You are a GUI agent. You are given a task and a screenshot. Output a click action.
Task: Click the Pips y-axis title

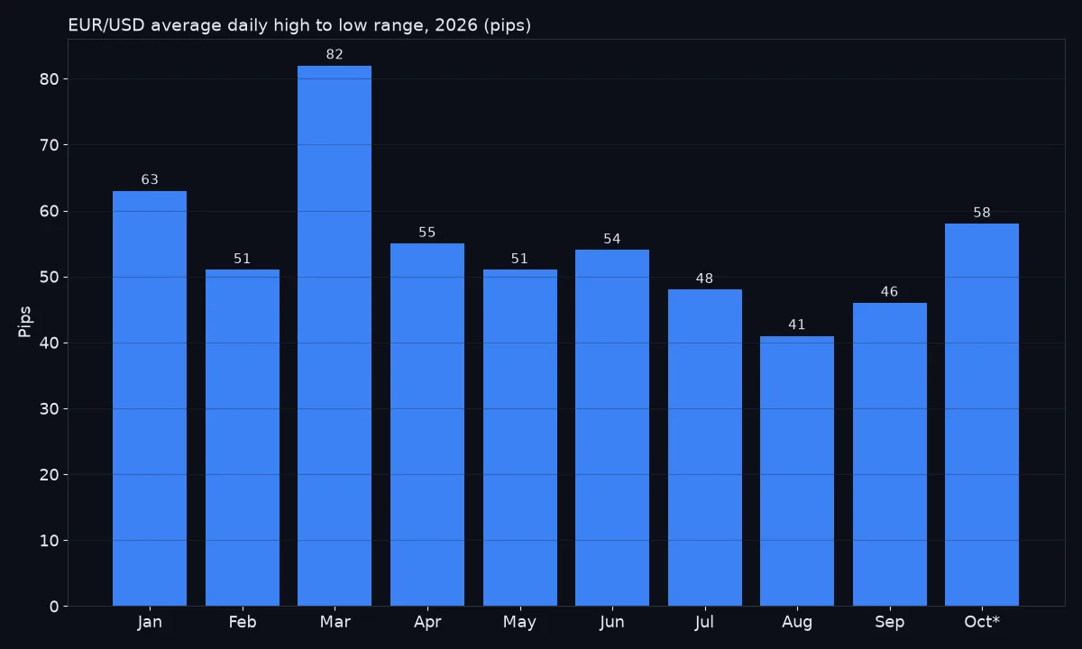coord(25,322)
